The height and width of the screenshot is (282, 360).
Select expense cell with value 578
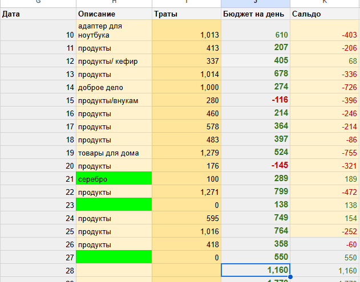[187, 126]
